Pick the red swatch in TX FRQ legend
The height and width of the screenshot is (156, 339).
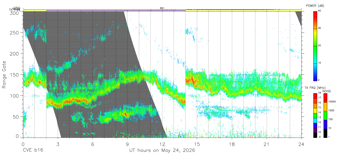[x=315, y=96]
